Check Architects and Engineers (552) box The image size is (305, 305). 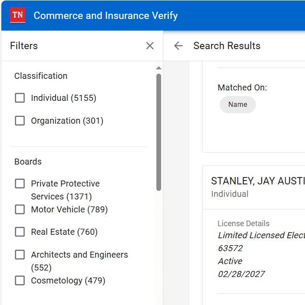20,255
